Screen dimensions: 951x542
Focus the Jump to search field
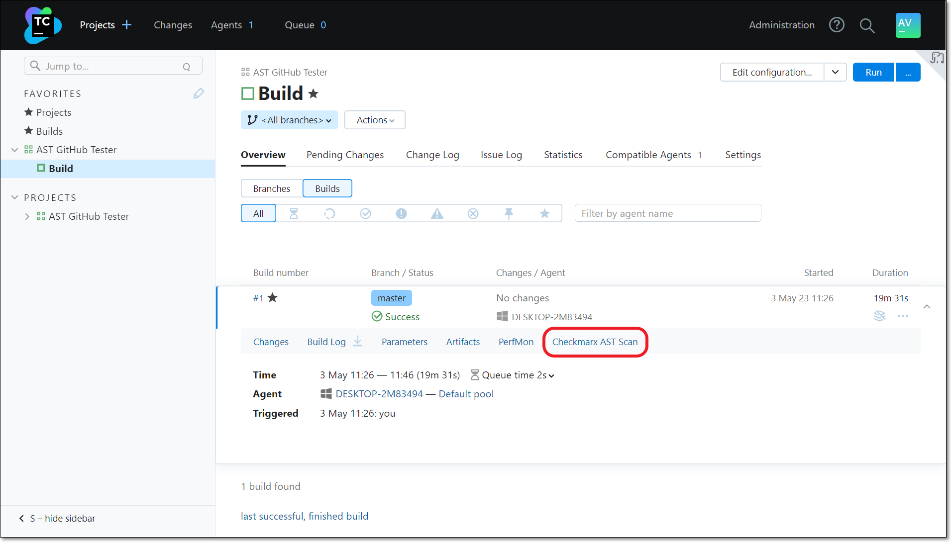point(113,66)
